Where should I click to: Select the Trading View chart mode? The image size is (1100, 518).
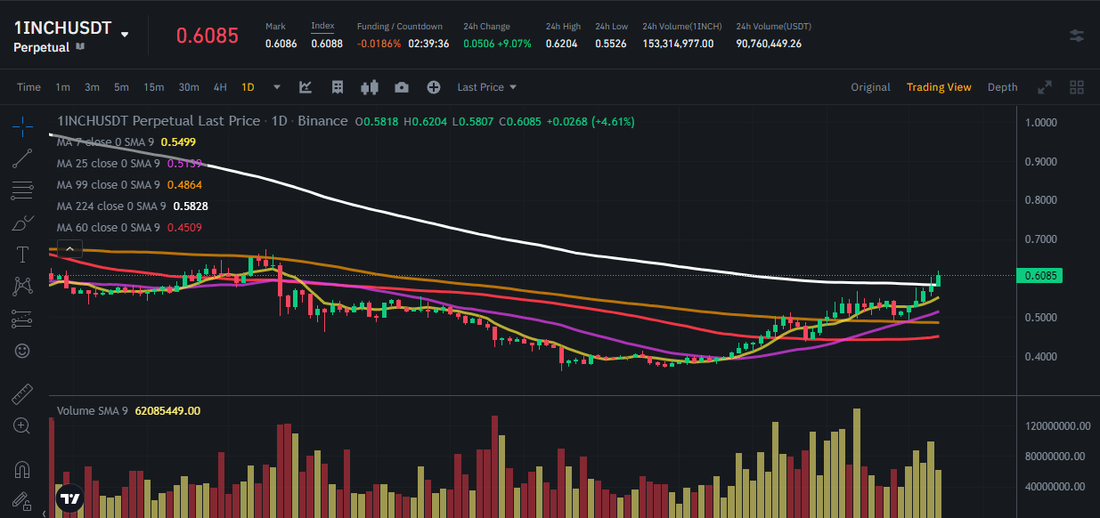point(939,87)
